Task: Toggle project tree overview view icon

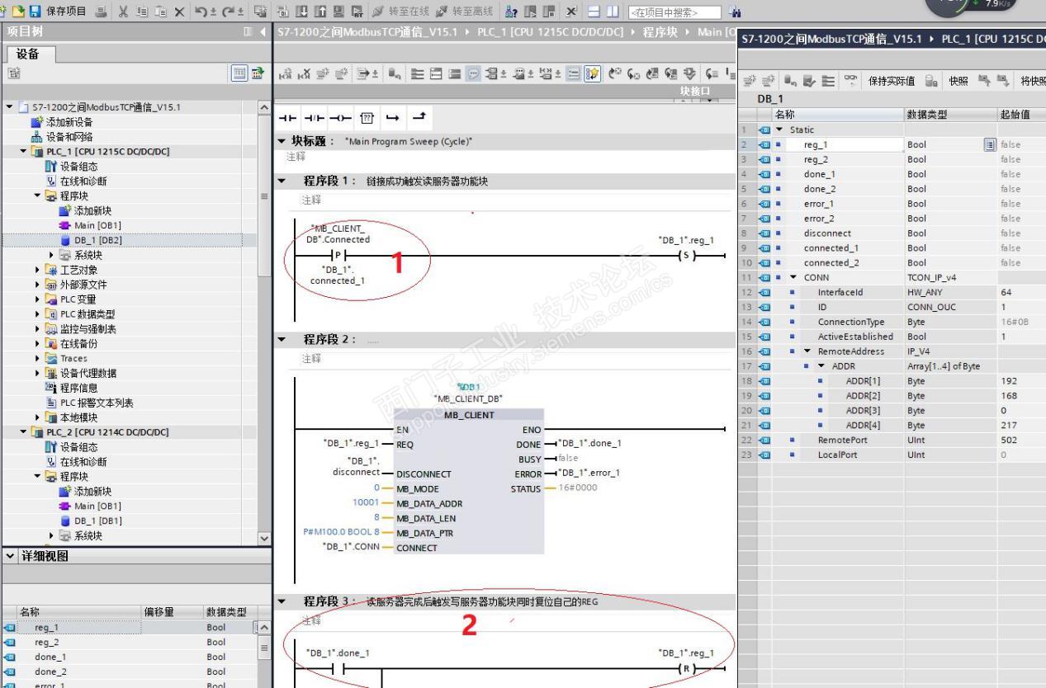Action: point(241,73)
